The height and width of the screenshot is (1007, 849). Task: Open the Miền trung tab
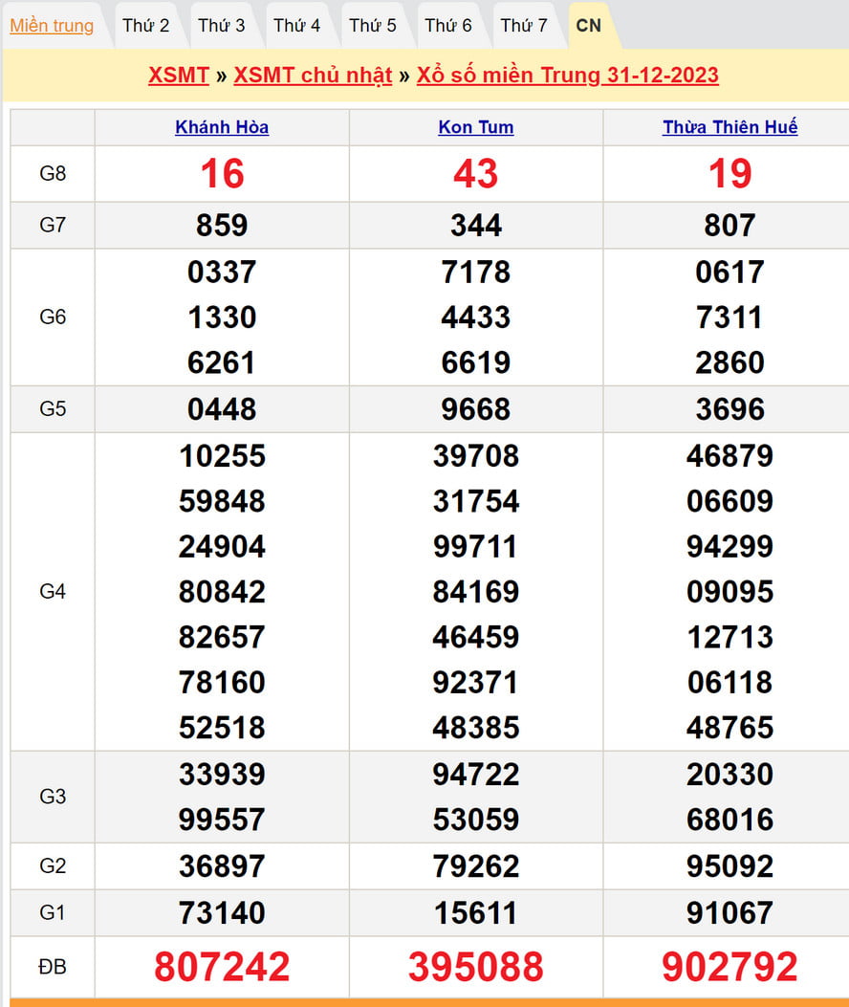[52, 26]
